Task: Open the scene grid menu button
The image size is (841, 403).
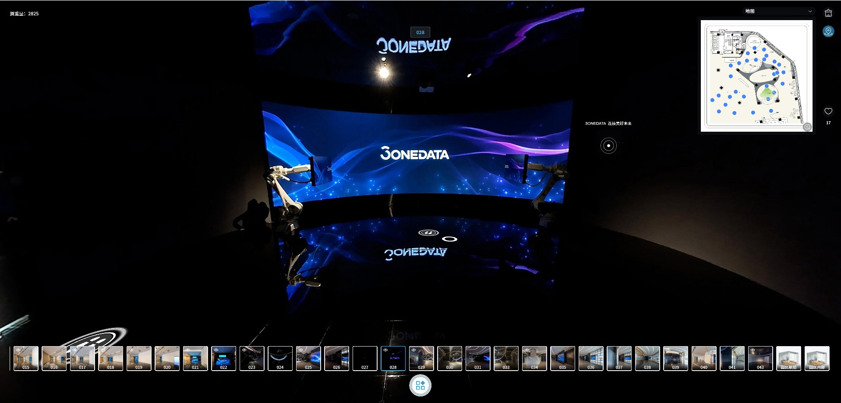Action: [420, 385]
